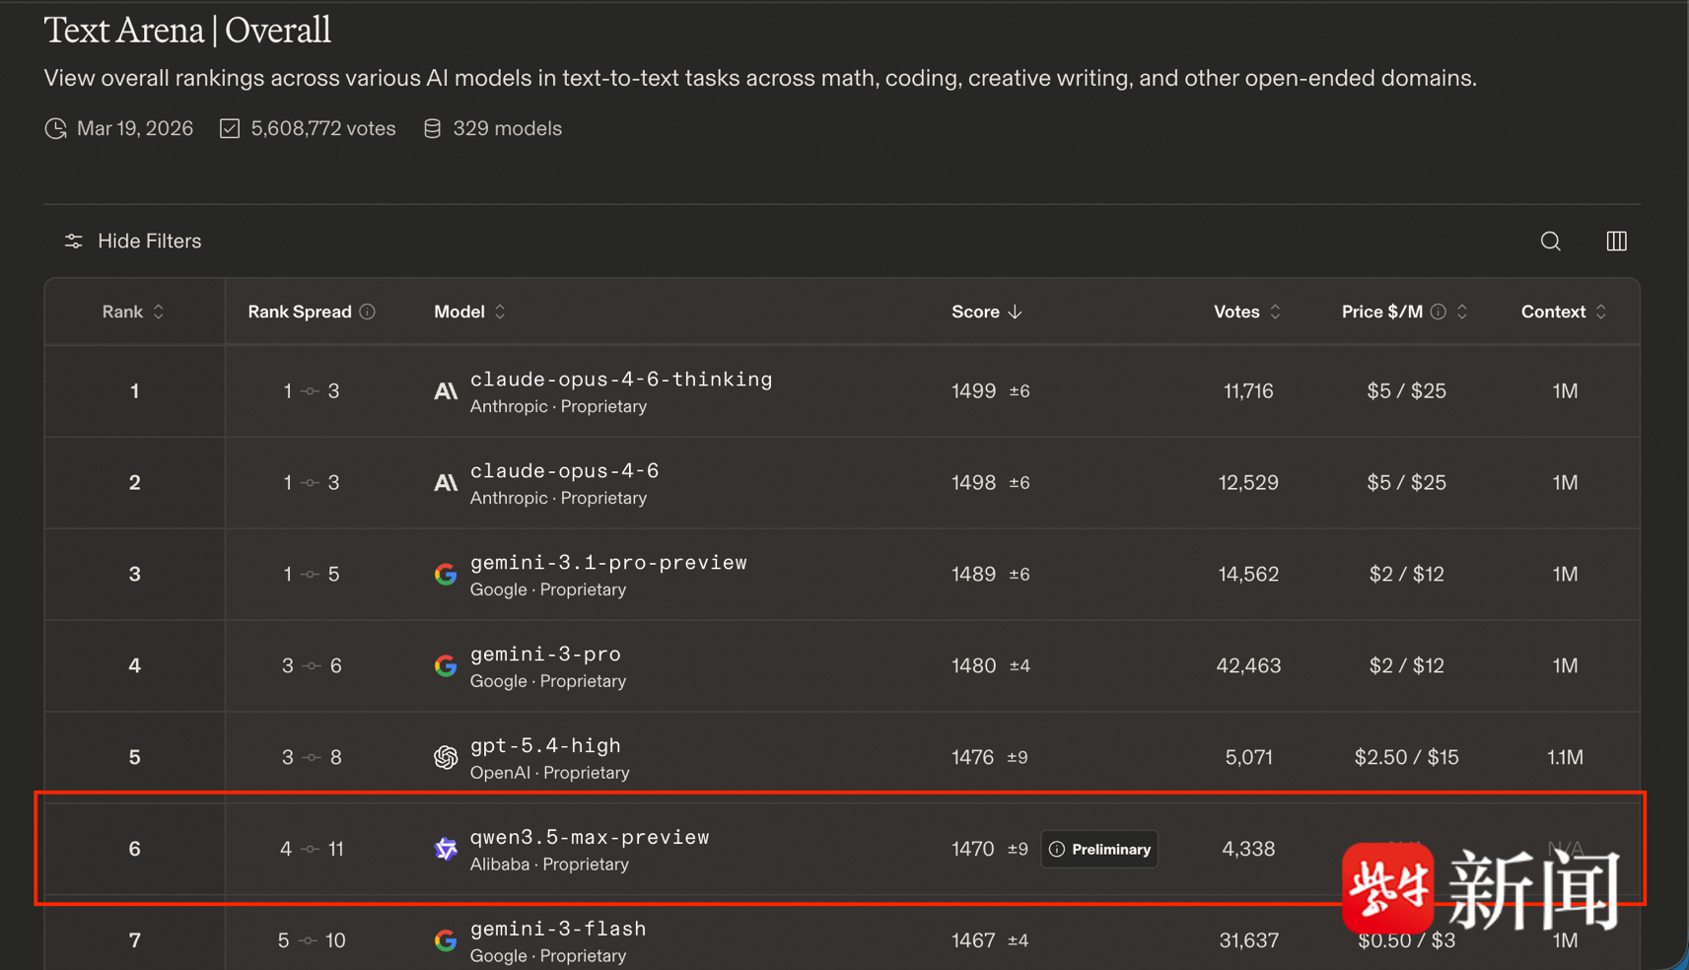Click the Anthropic logo beside claude-opus-4-6-thinking
This screenshot has width=1689, height=970.
click(x=446, y=391)
